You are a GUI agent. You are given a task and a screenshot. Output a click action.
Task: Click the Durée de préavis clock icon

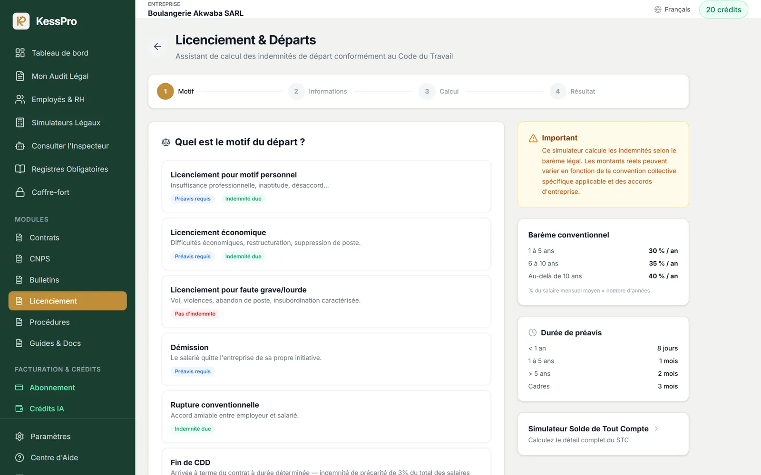[533, 332]
